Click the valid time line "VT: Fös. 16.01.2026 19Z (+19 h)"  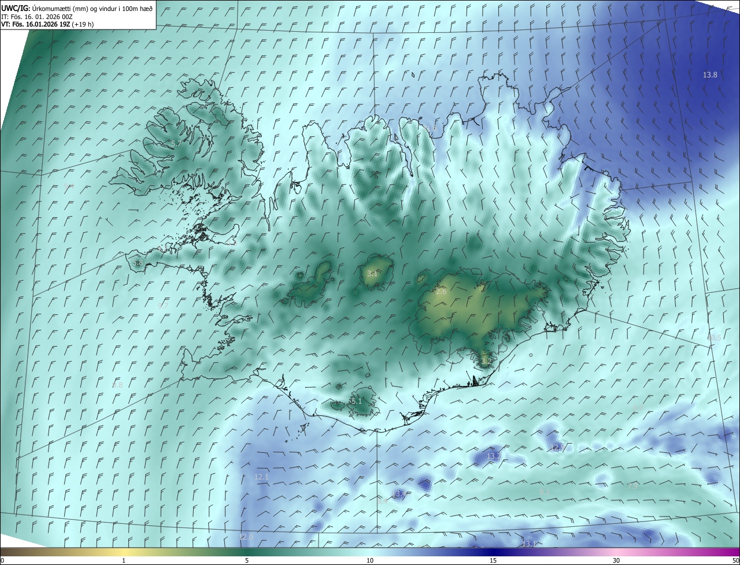[47, 24]
